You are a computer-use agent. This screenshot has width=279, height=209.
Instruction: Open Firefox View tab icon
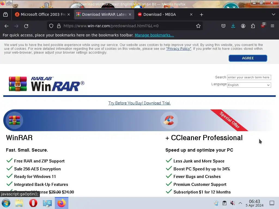5,15
